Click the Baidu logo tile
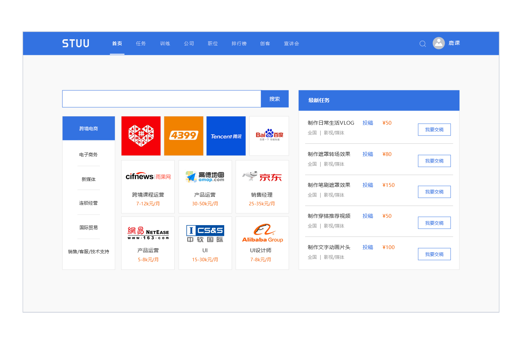 pos(269,136)
